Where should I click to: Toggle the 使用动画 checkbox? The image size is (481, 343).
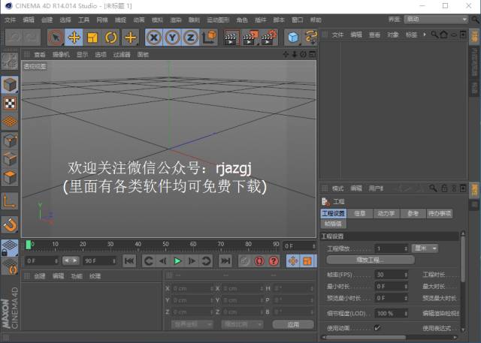pos(377,328)
